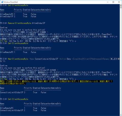Click the '-Name' parameter text
The height and width of the screenshot is (116, 122).
[x=32, y=59]
